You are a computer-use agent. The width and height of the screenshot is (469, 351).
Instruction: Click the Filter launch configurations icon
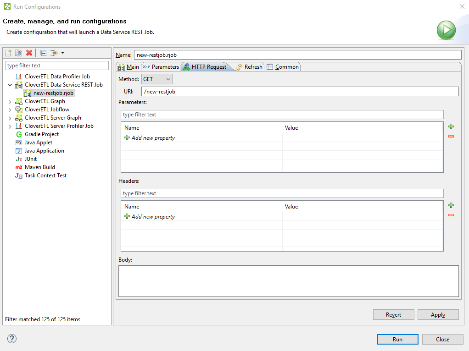pos(54,53)
